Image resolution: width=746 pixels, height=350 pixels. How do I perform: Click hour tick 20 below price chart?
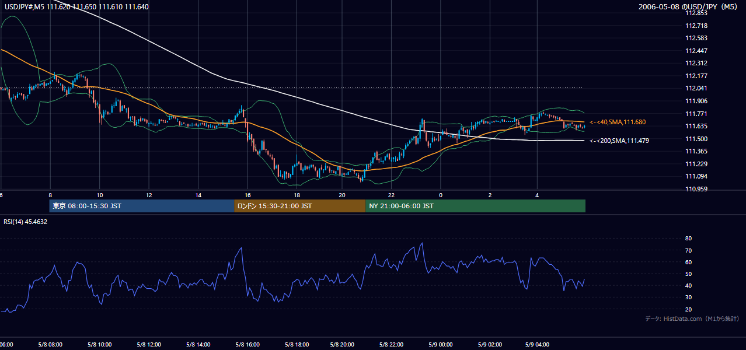[x=342, y=195]
